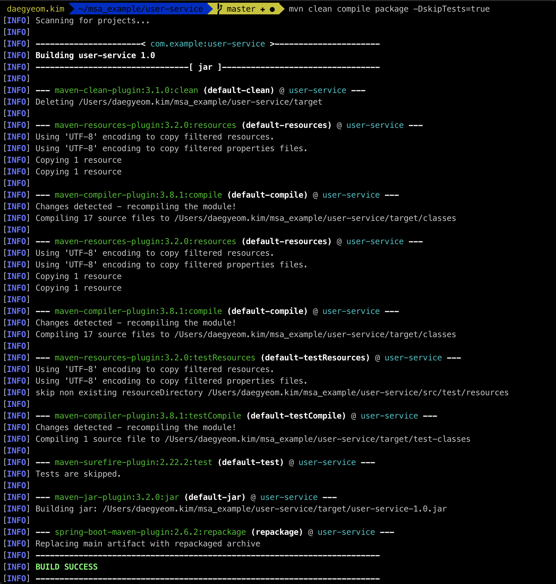
Task: Click the com.example:user-service artifact text
Action: click(208, 44)
